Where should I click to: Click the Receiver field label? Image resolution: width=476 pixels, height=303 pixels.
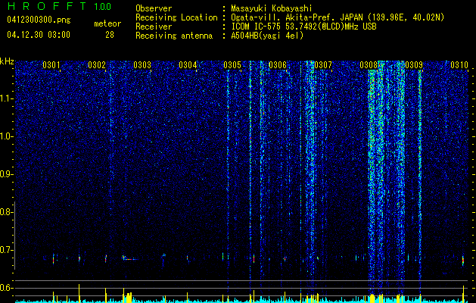click(154, 27)
